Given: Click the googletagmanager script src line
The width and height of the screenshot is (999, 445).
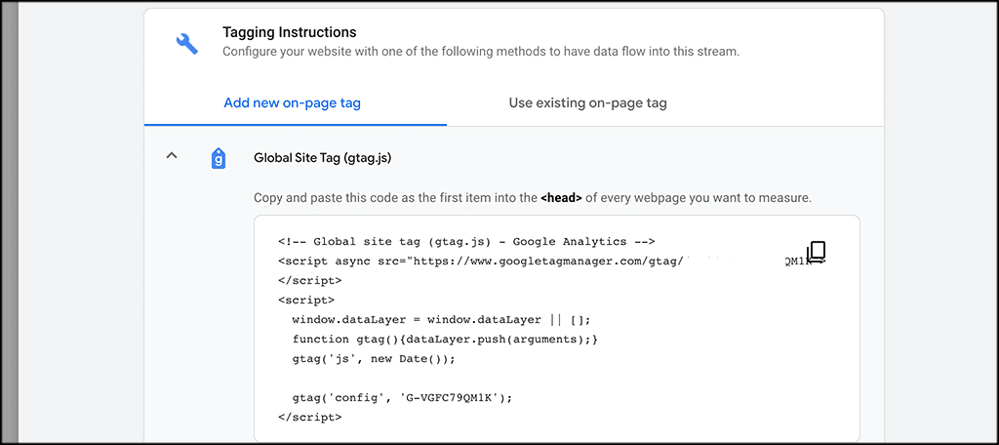Looking at the screenshot, I should [478, 261].
